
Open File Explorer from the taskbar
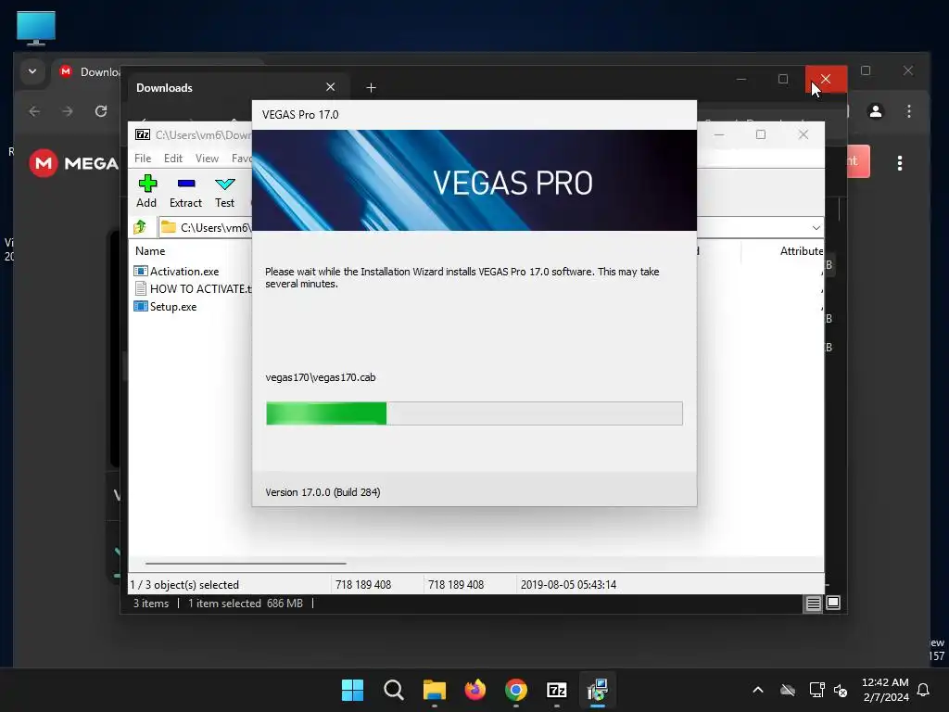(x=434, y=690)
